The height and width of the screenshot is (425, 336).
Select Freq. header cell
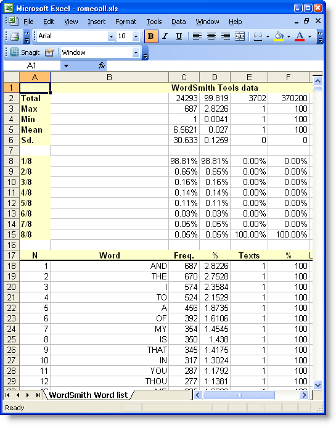[x=184, y=255]
